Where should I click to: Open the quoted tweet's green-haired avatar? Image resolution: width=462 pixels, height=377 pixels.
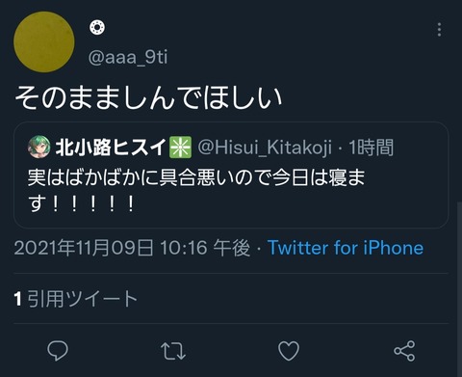pyautogui.click(x=39, y=147)
